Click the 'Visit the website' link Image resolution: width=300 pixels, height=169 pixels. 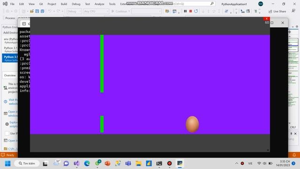13,102
